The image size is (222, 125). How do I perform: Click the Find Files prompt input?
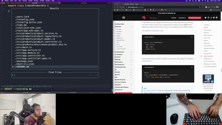click(x=55, y=75)
